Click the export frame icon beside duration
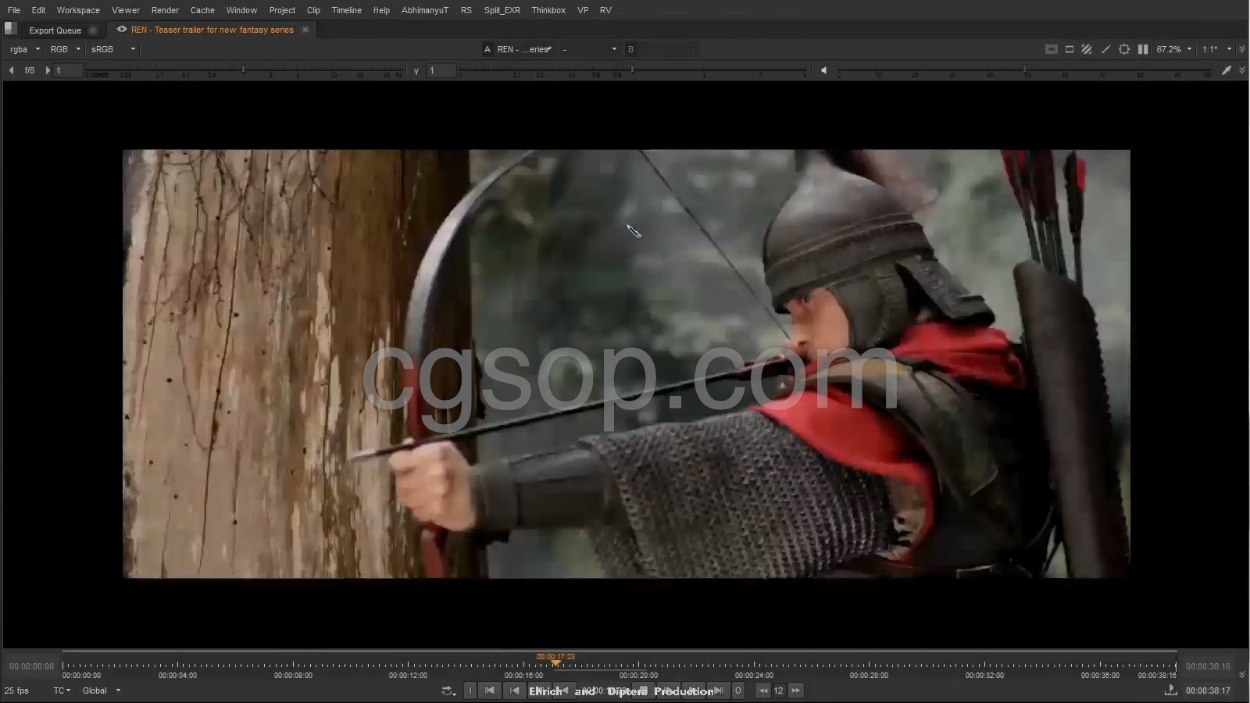 [1170, 691]
